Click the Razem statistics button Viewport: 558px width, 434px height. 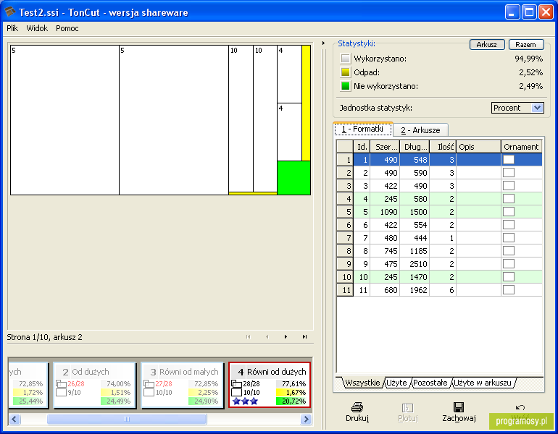[525, 45]
